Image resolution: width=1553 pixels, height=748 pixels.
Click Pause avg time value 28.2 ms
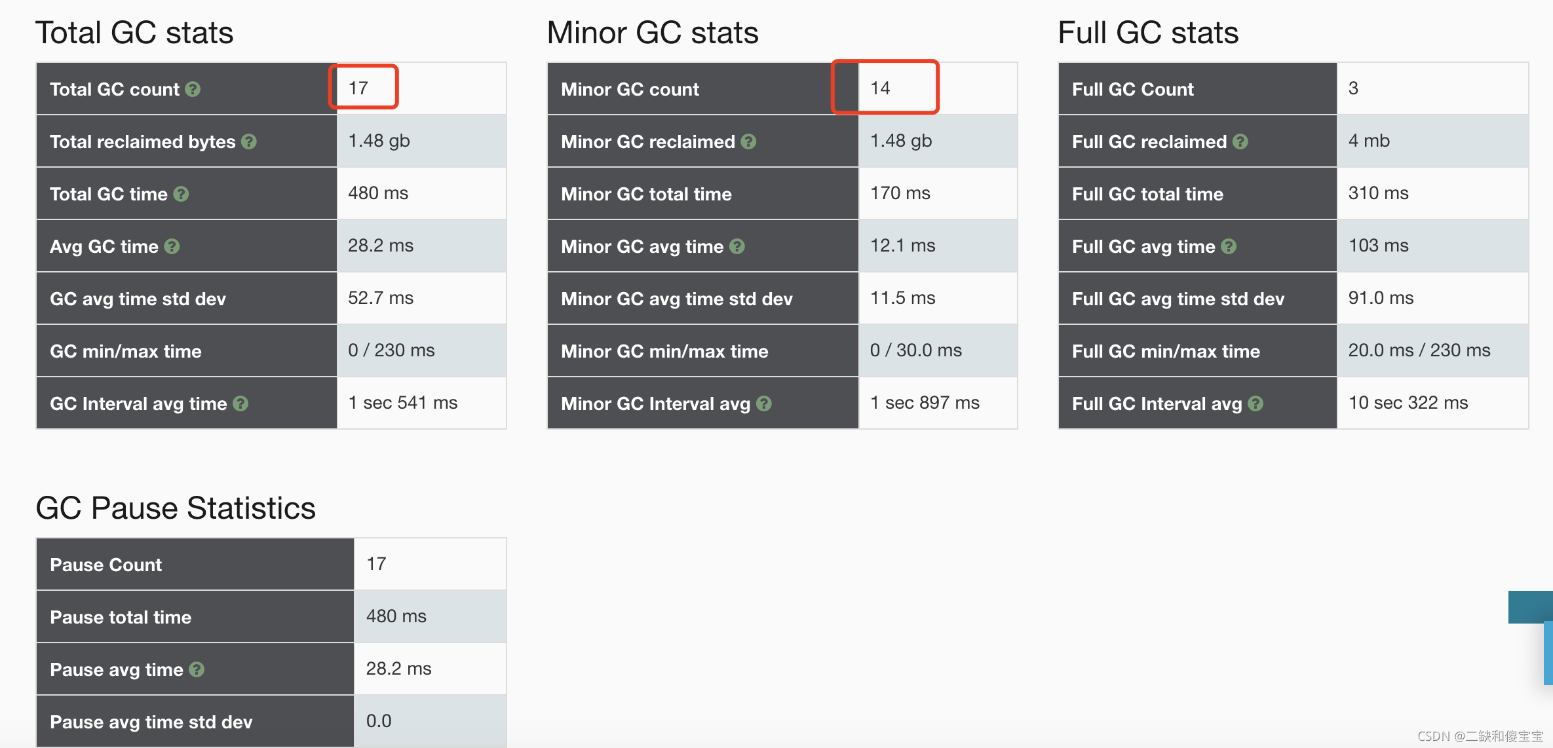pyautogui.click(x=398, y=669)
